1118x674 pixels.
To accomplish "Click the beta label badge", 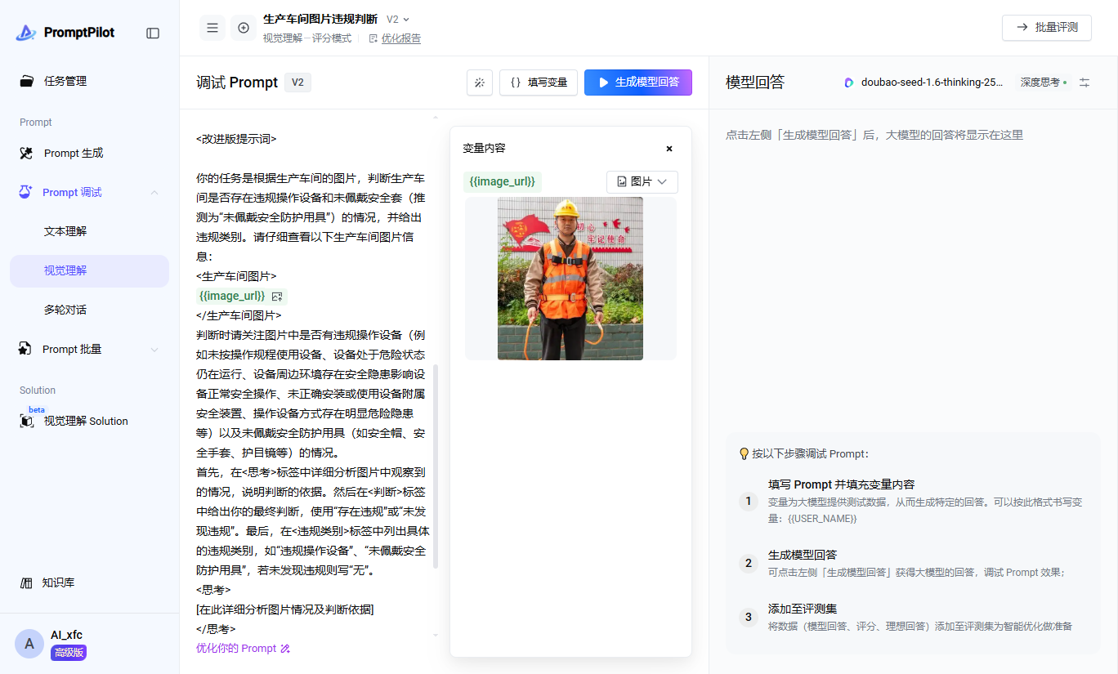I will 37,409.
